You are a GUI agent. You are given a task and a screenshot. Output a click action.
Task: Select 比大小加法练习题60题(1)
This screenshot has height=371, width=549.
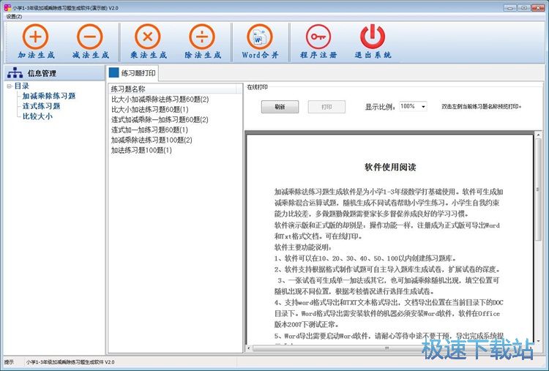[150, 110]
